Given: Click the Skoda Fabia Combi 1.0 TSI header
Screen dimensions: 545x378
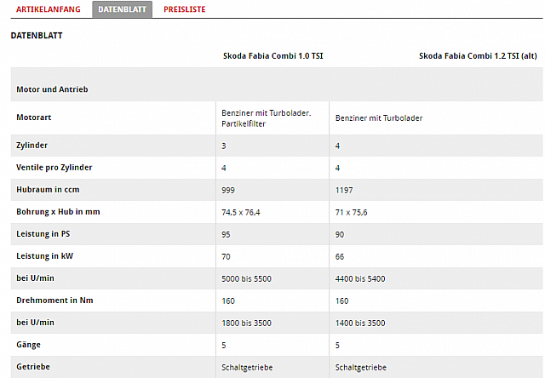Looking at the screenshot, I should (272, 56).
